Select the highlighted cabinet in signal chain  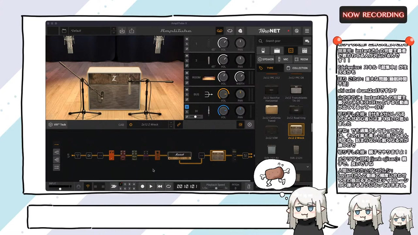(x=218, y=155)
